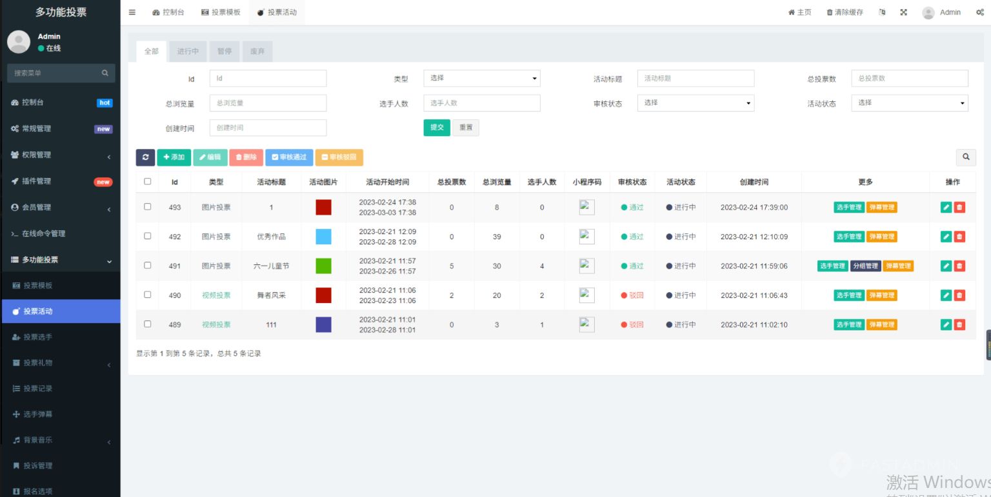Expand 会员管理 sidebar menu

click(60, 208)
